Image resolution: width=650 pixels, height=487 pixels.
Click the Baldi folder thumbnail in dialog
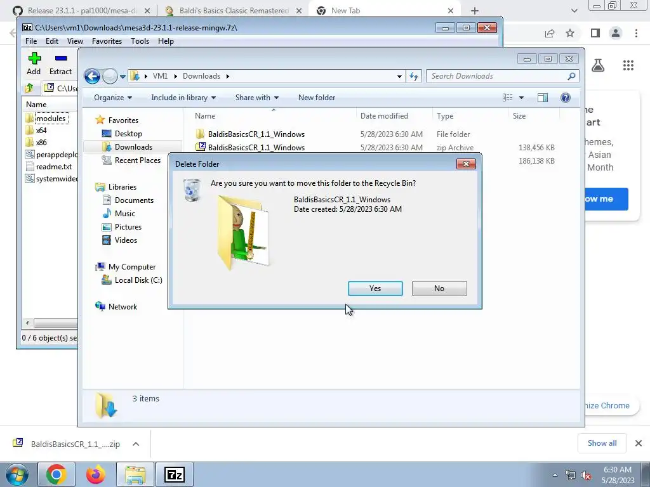[244, 232]
